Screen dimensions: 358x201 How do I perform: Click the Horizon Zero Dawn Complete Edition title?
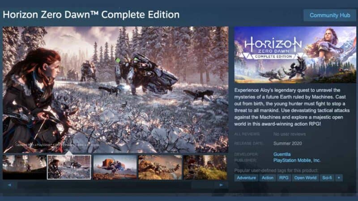point(91,15)
